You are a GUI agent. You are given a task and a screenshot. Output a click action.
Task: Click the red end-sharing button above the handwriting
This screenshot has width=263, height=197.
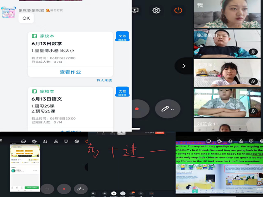coord(160,133)
